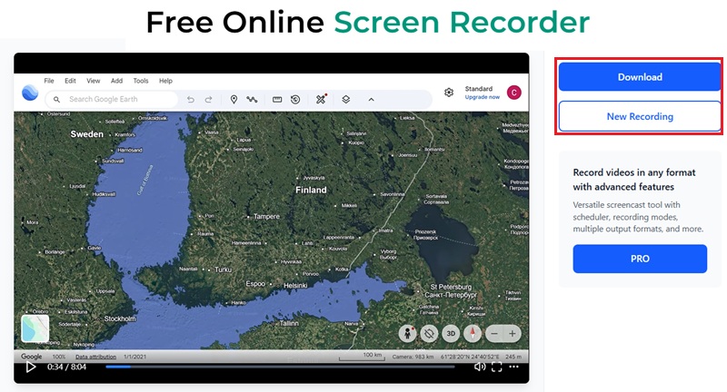Zoom in with the plus button
Screen dimensions: 727x392
513,334
